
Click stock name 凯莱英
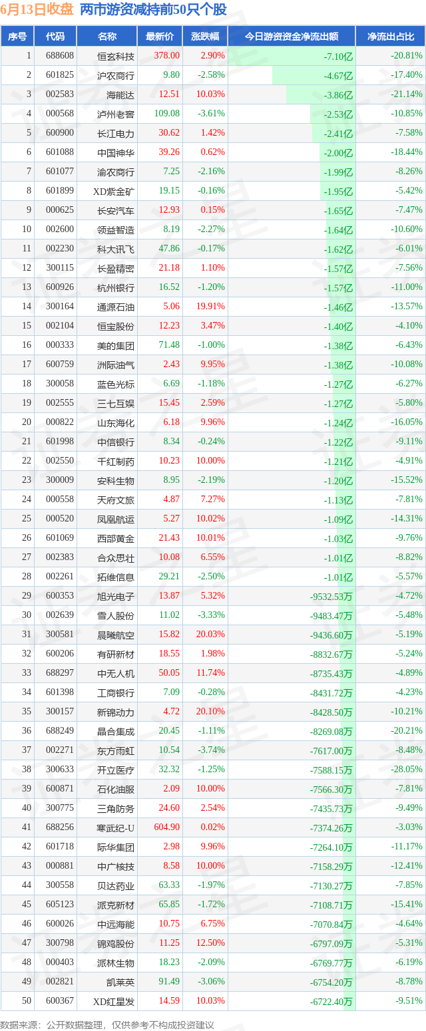120,982
